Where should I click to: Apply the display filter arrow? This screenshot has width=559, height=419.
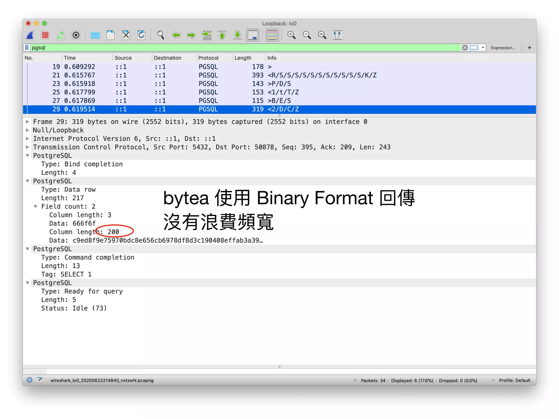click(x=474, y=47)
